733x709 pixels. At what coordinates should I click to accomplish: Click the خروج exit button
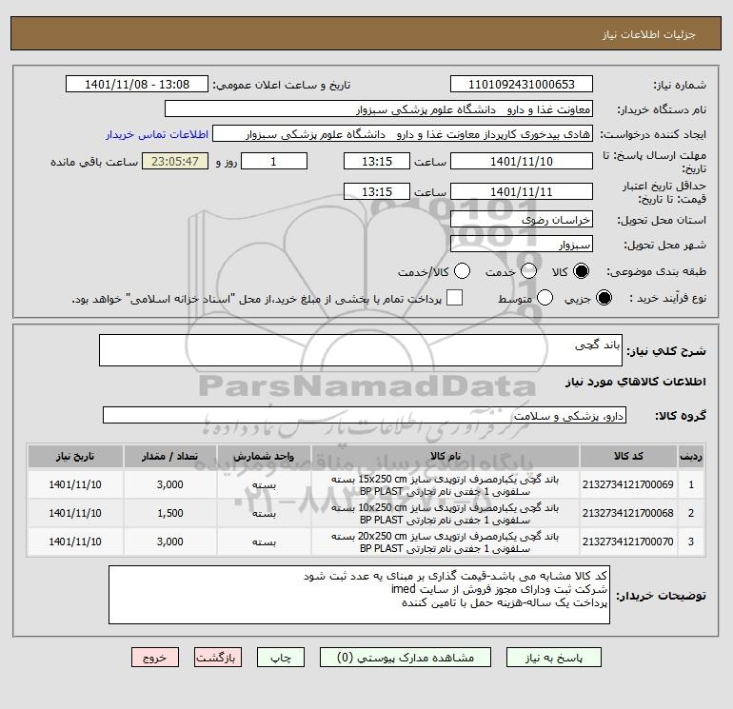pyautogui.click(x=155, y=658)
